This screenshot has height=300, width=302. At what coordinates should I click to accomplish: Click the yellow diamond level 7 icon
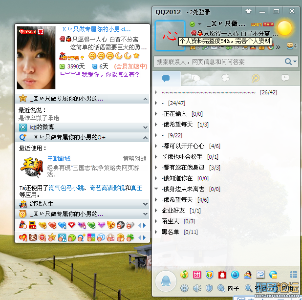pos(43,225)
